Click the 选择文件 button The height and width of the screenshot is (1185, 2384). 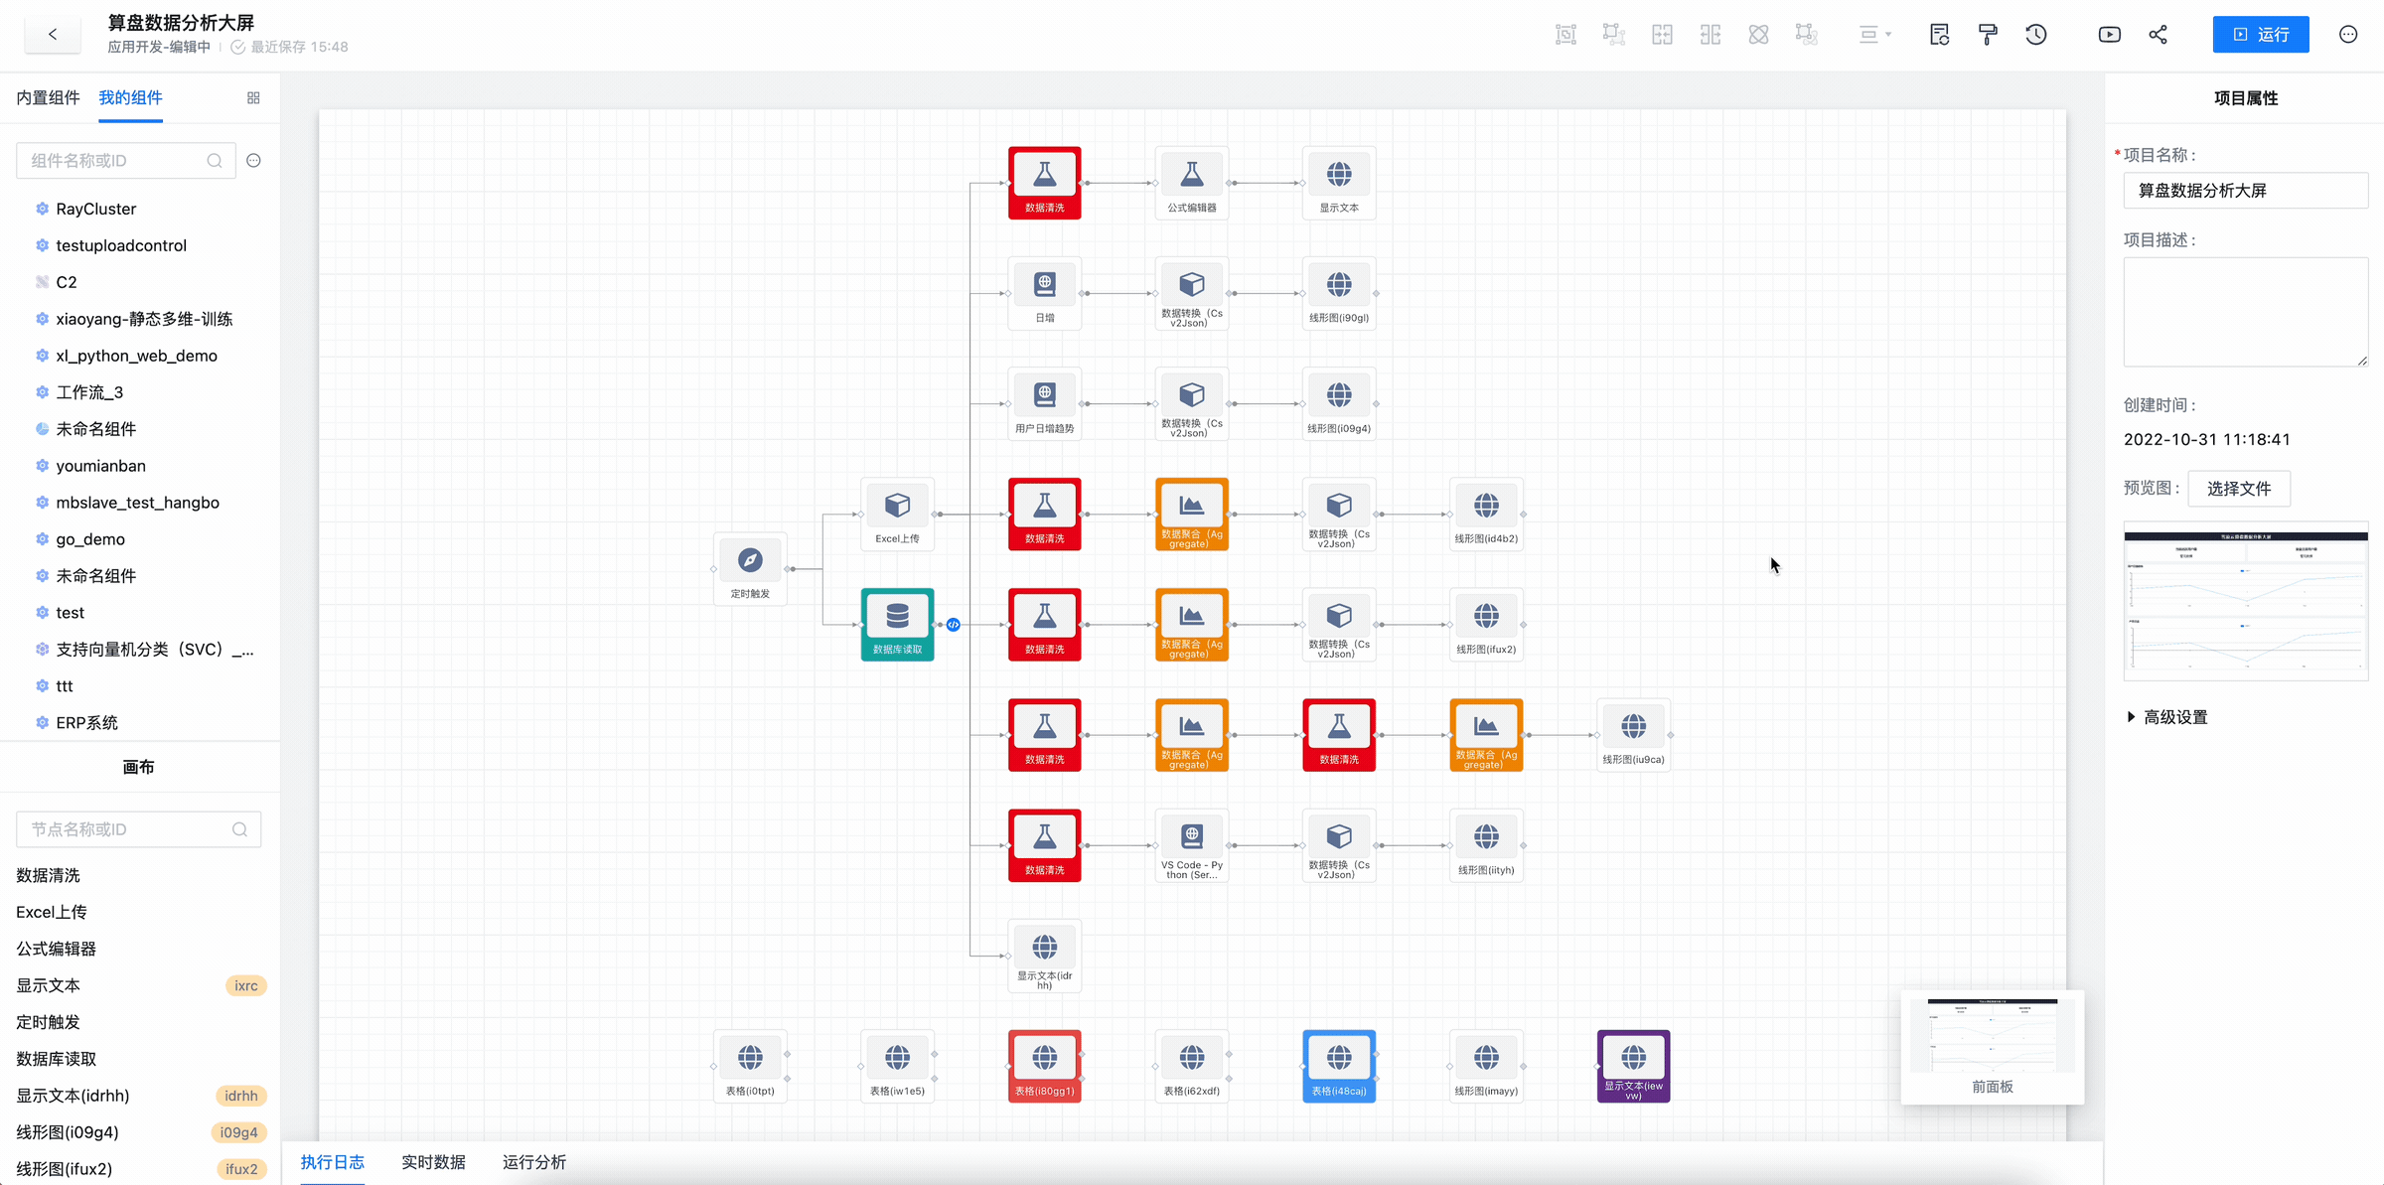point(2239,489)
